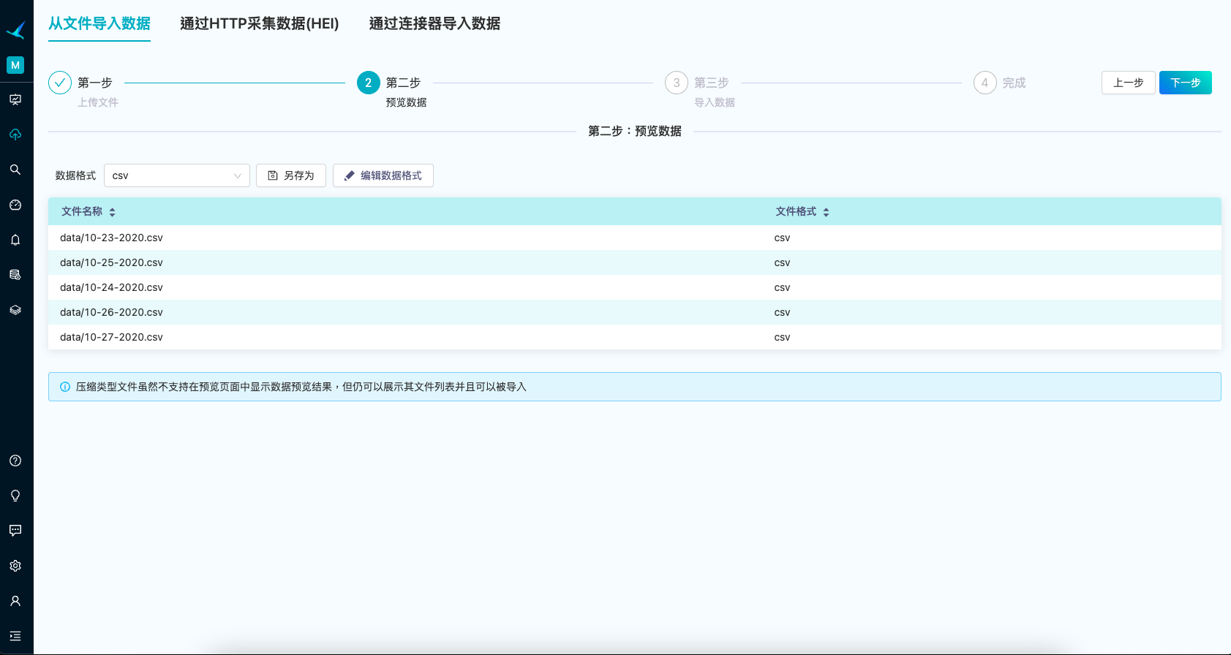This screenshot has height=655, width=1231.
Task: Click the 导入数据 subtitle under step three
Action: 715,102
